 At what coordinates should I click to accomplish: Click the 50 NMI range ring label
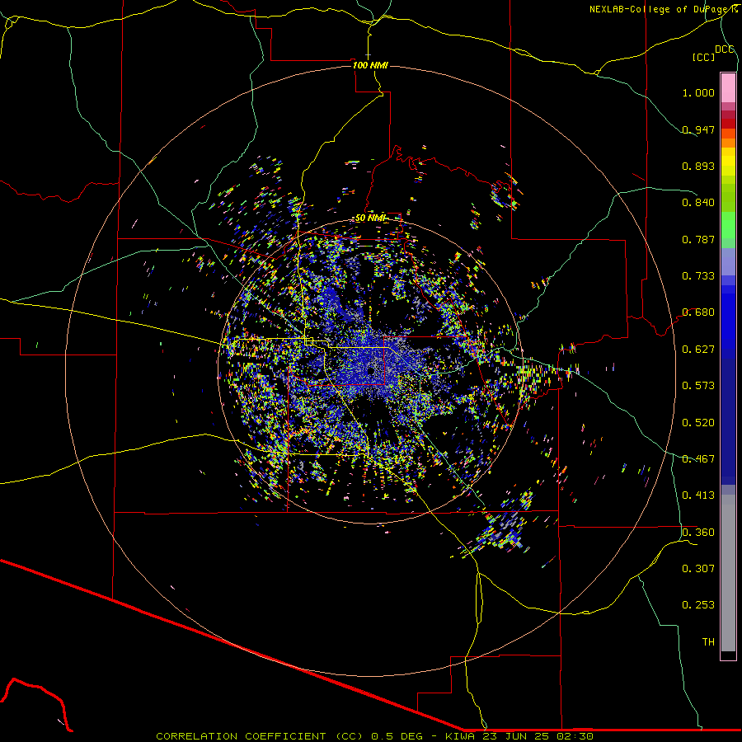(370, 218)
